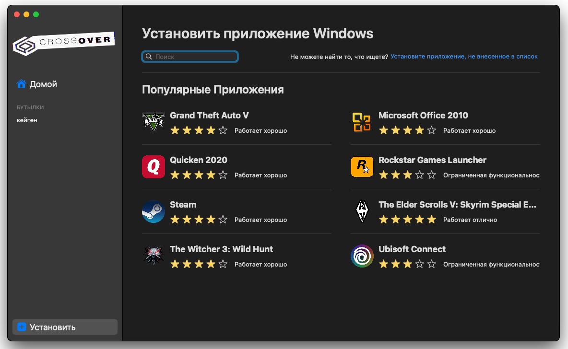Open The Witcher 3 wolf icon
This screenshot has width=568, height=349.
(x=154, y=256)
